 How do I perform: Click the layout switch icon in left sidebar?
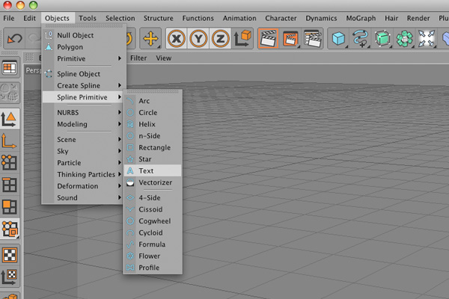click(x=10, y=68)
